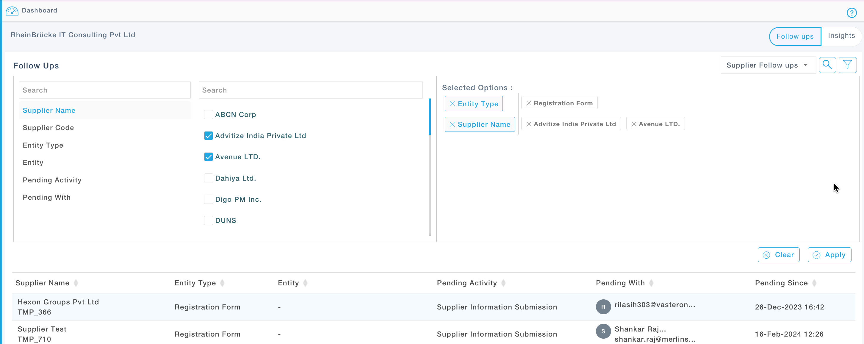864x344 pixels.
Task: Click the funnel filter icon
Action: (847, 65)
